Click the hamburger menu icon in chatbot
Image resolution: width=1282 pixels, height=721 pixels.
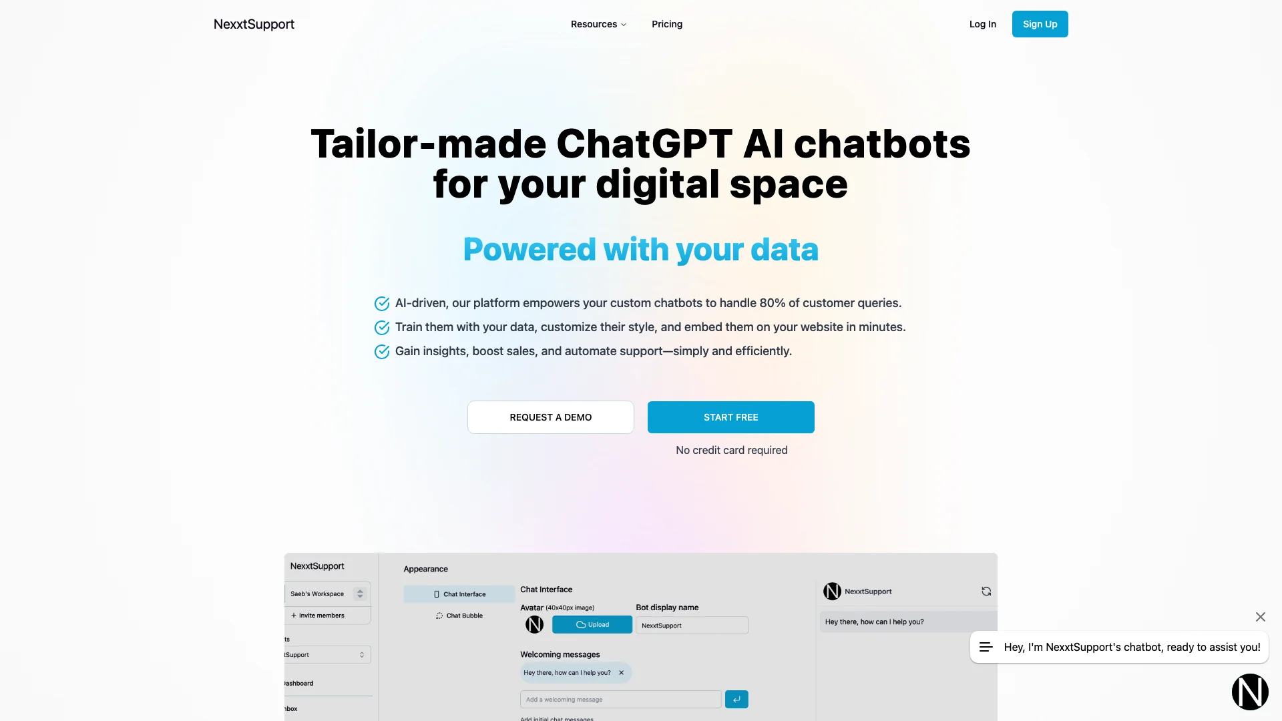tap(986, 646)
